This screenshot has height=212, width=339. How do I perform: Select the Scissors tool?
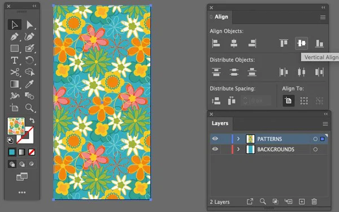pos(15,72)
